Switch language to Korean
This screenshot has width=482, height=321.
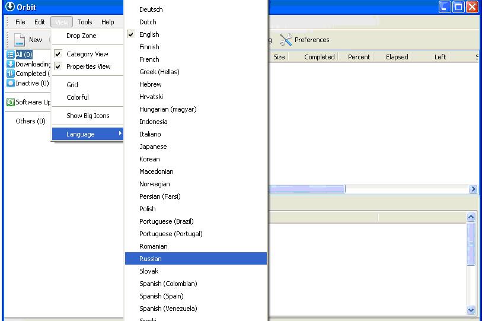[196, 159]
